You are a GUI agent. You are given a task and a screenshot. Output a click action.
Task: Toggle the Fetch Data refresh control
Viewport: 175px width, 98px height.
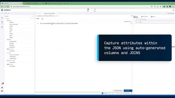pos(127,93)
